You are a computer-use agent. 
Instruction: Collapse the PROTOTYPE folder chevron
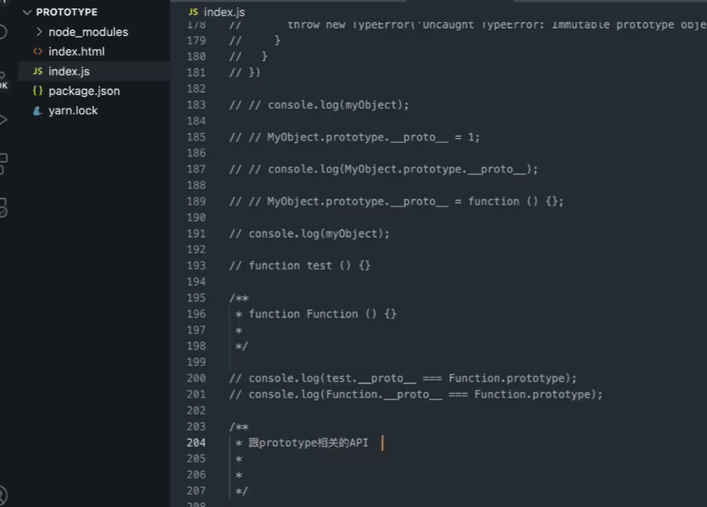point(27,12)
